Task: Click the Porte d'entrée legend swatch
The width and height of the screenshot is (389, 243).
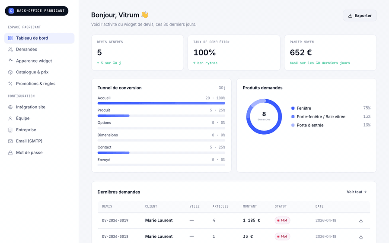Action: 293,125
